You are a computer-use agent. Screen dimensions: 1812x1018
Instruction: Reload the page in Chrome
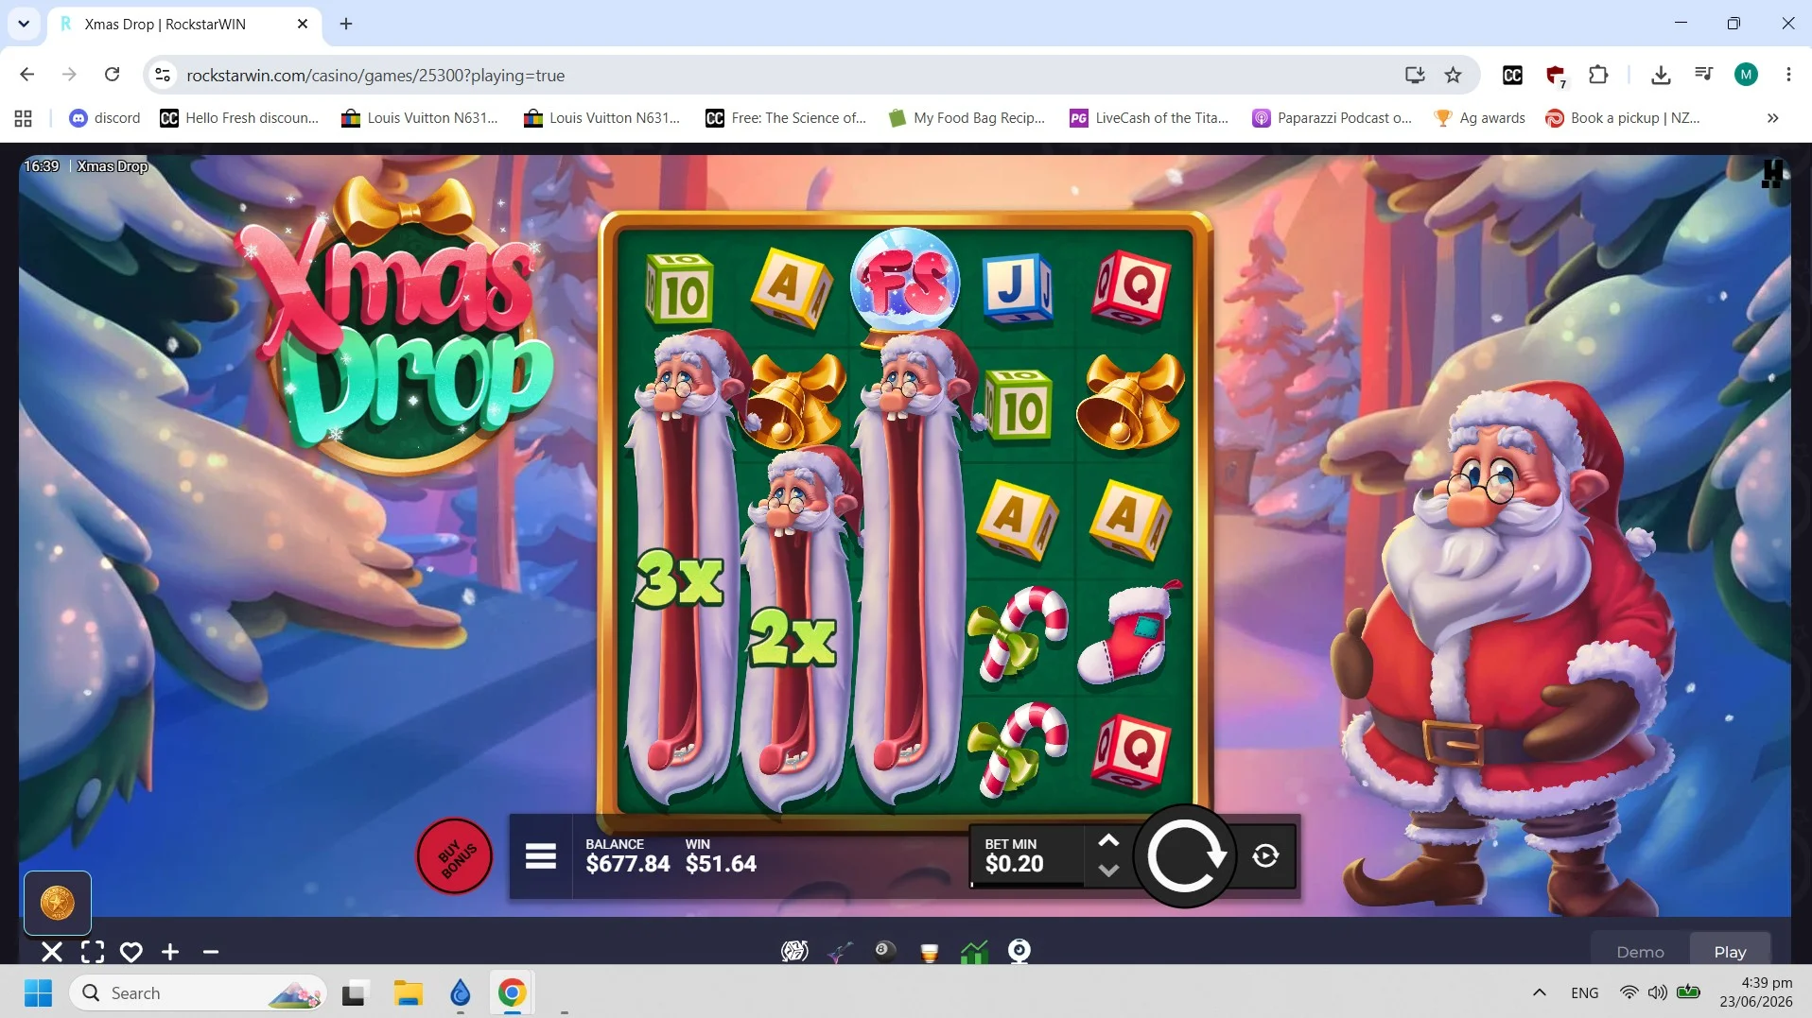click(112, 75)
